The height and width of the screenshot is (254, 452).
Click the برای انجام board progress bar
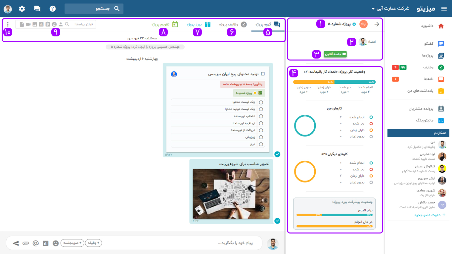[x=334, y=215]
